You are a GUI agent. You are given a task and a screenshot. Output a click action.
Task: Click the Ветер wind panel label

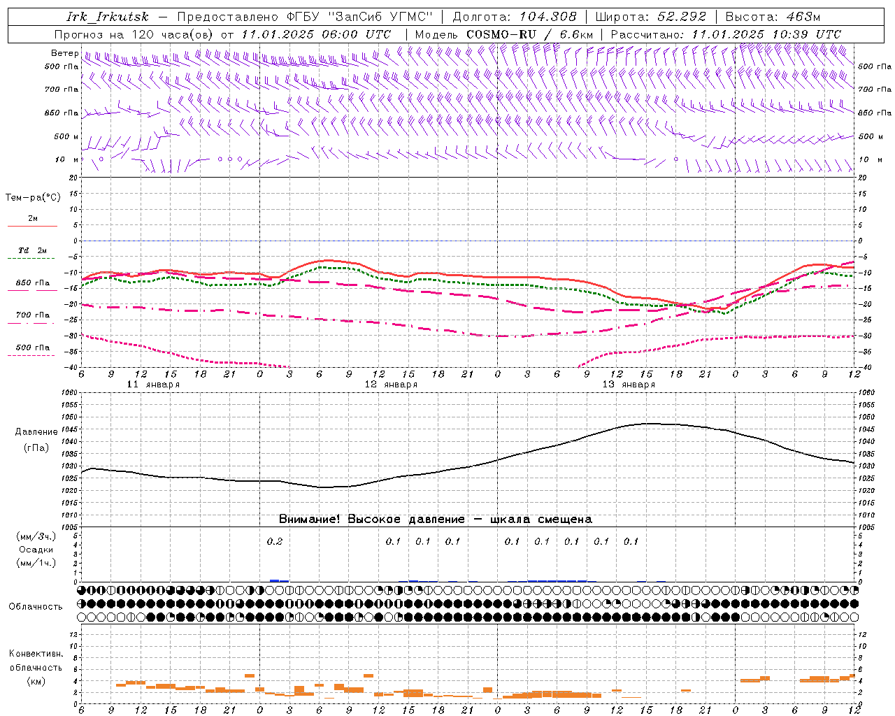coord(64,53)
